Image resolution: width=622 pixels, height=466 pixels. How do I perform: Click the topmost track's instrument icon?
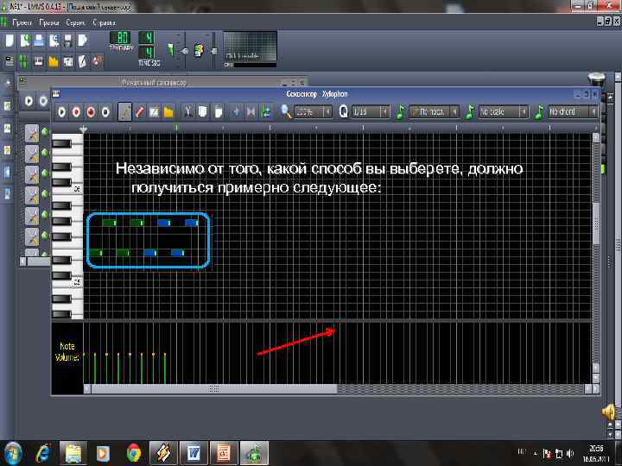(x=32, y=133)
